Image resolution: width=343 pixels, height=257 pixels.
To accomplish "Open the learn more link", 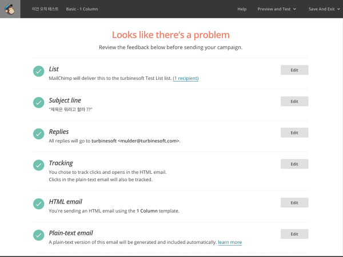I will coord(230,242).
